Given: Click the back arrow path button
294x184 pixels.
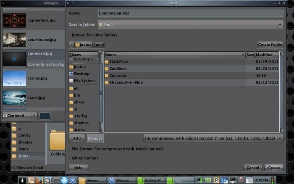Looking at the screenshot, I should point(72,45).
